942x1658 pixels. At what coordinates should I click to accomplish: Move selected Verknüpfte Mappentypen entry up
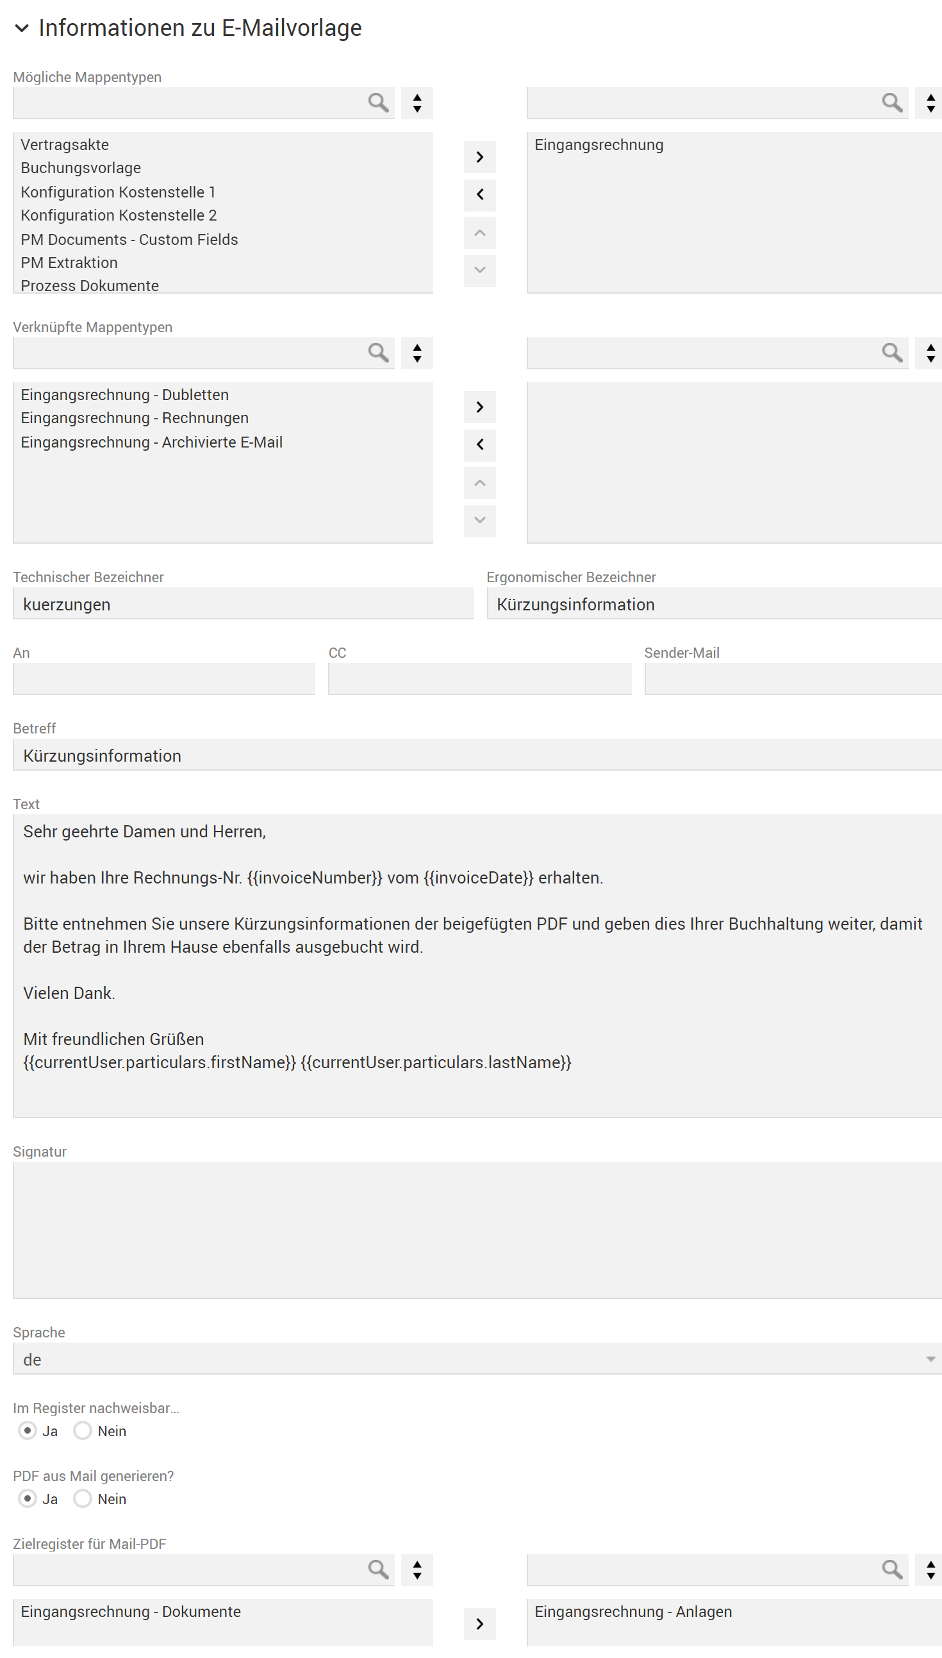480,483
